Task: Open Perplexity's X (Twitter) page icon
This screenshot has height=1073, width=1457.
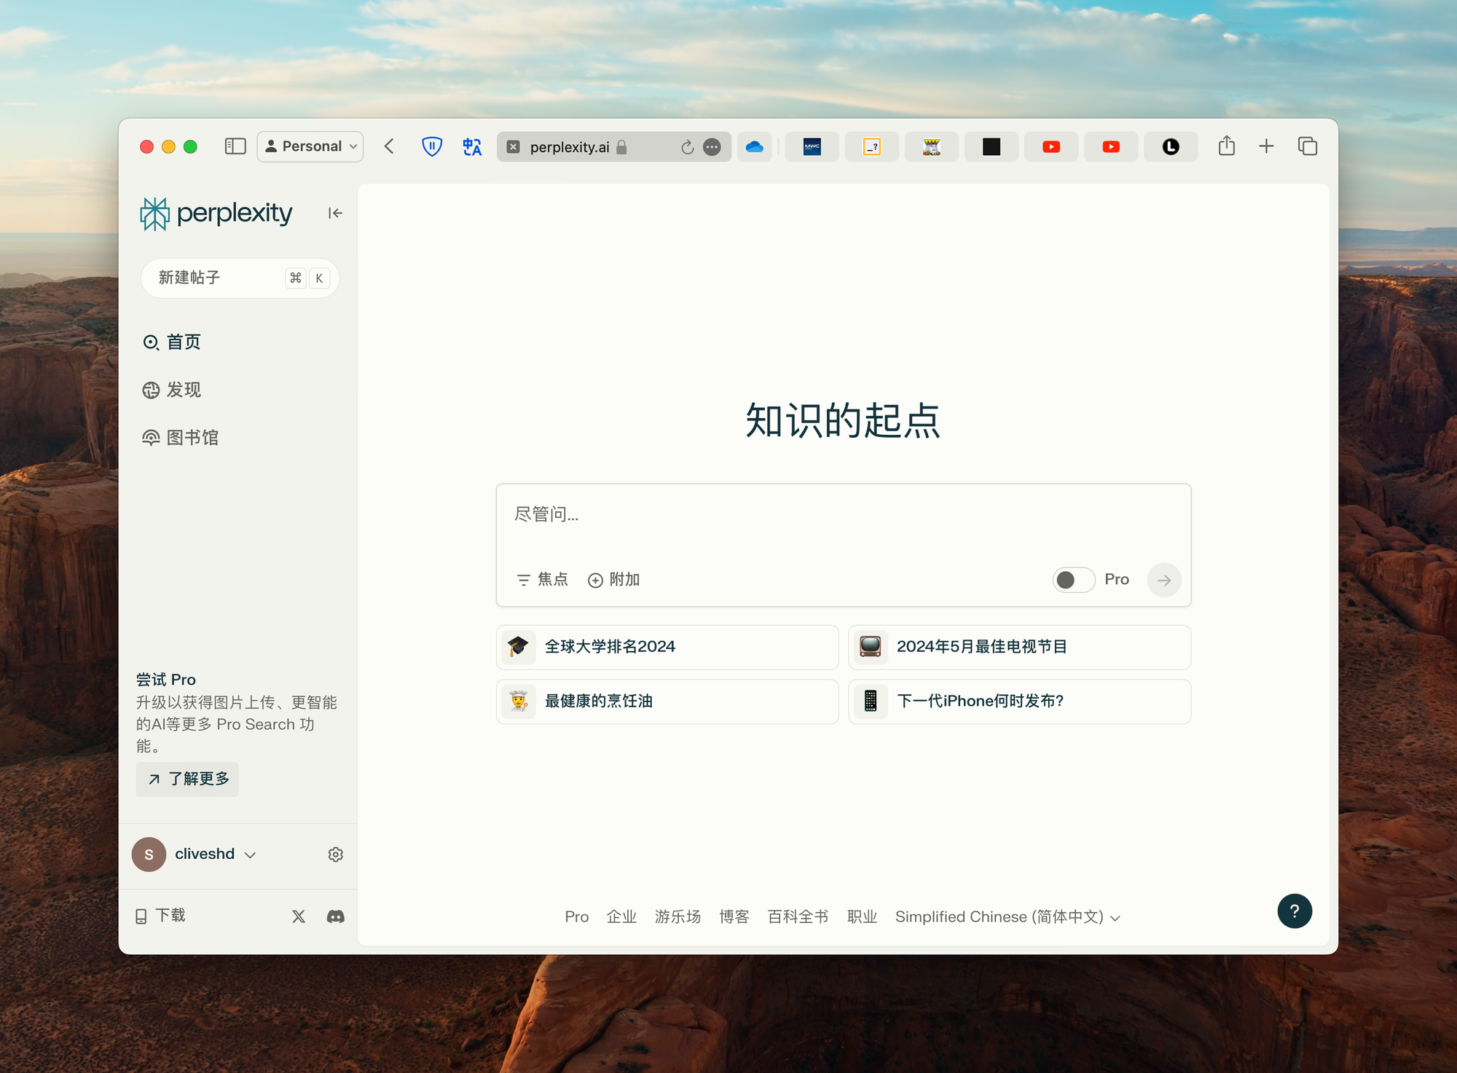Action: tap(299, 916)
